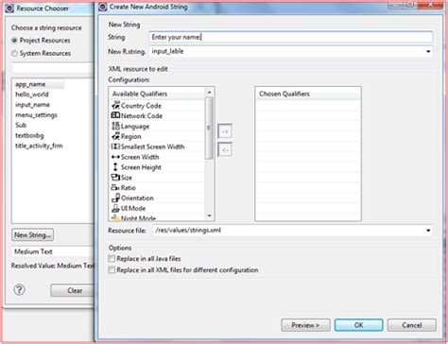Screen dimensions: 448x344
Task: Choose the Language qualifier icon
Action: [x=115, y=126]
